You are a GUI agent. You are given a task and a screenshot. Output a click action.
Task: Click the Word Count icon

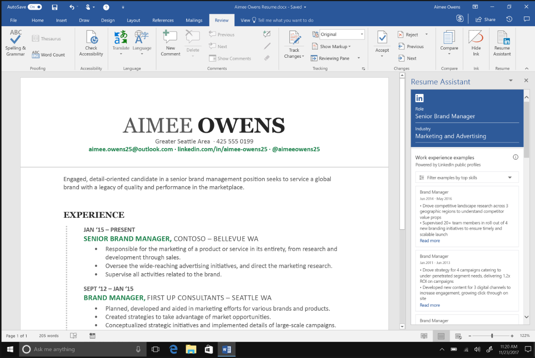[x=36, y=55]
